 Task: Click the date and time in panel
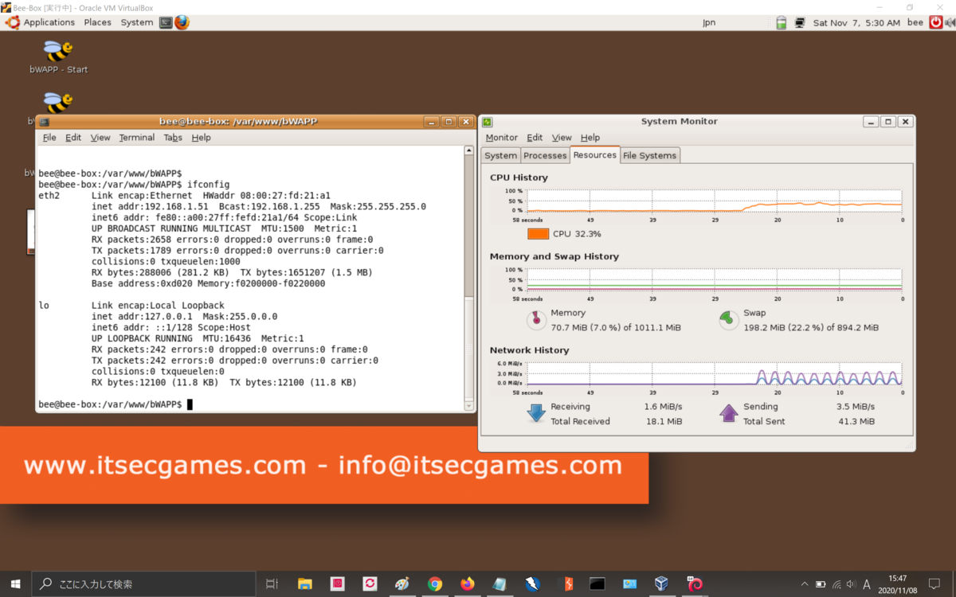click(856, 23)
